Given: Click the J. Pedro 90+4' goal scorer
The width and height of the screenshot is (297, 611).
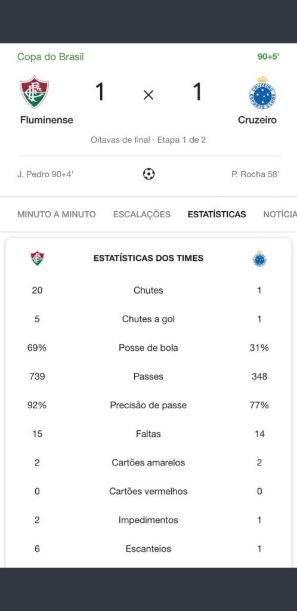Looking at the screenshot, I should (45, 174).
